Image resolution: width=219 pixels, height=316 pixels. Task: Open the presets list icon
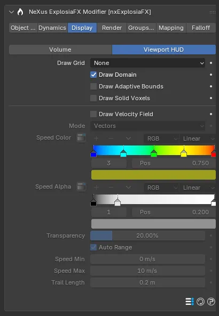190,302
